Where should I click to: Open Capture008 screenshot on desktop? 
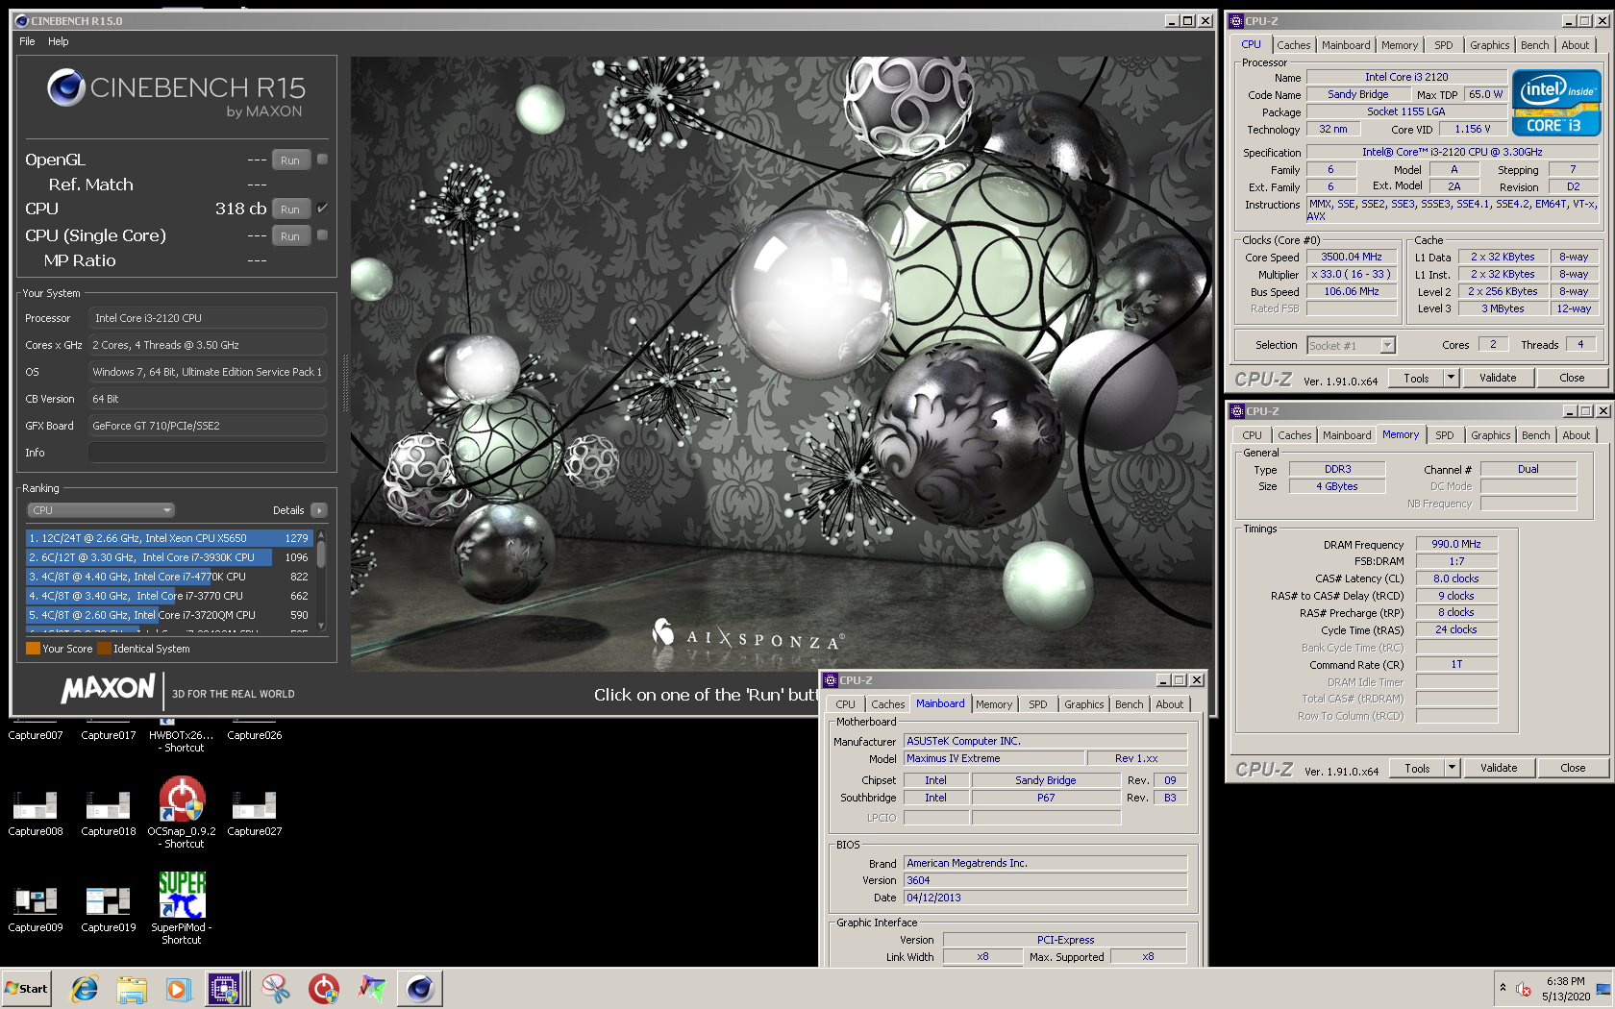(36, 812)
